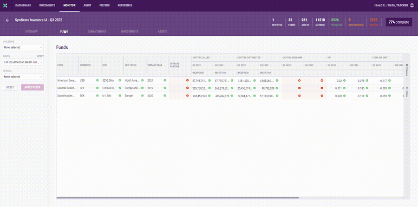Switch to the Overview tab
The height and width of the screenshot is (207, 418).
point(32,32)
